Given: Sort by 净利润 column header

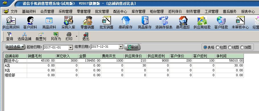Looking at the screenshot, I should point(229,56).
